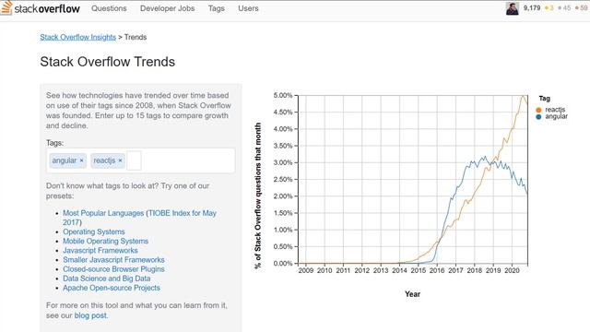Click the Stack Overflow logo
The width and height of the screenshot is (590, 332).
pos(41,8)
